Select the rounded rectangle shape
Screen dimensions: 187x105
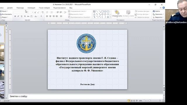108,11
